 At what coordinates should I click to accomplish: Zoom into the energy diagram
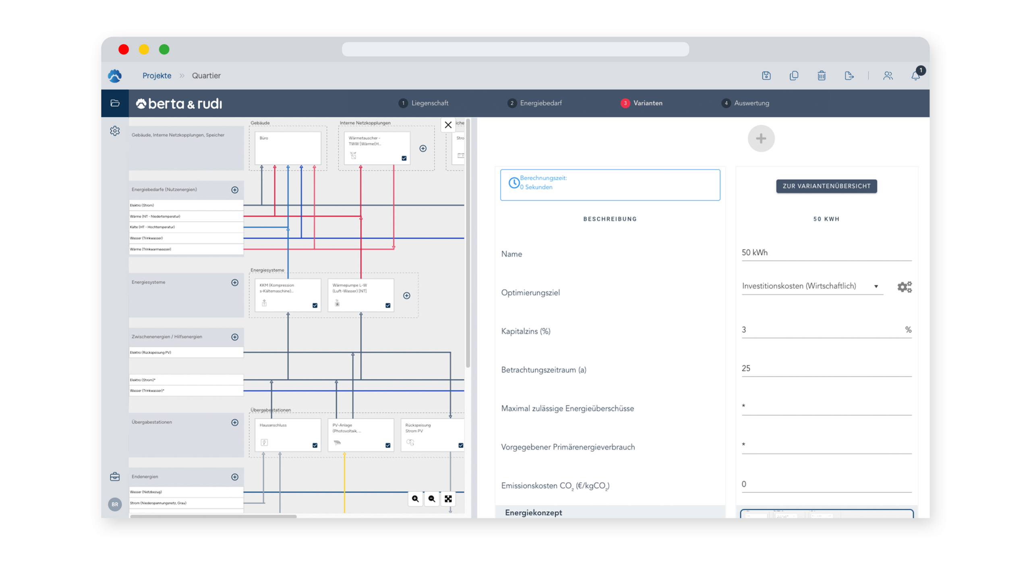415,499
